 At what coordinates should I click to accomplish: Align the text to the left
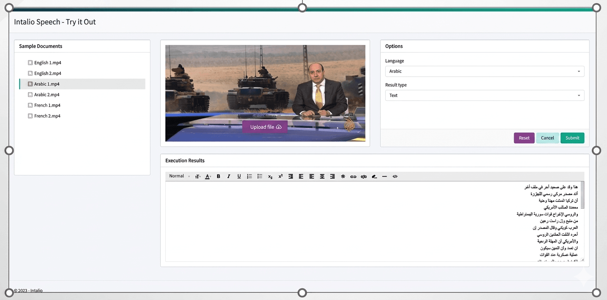pos(301,176)
